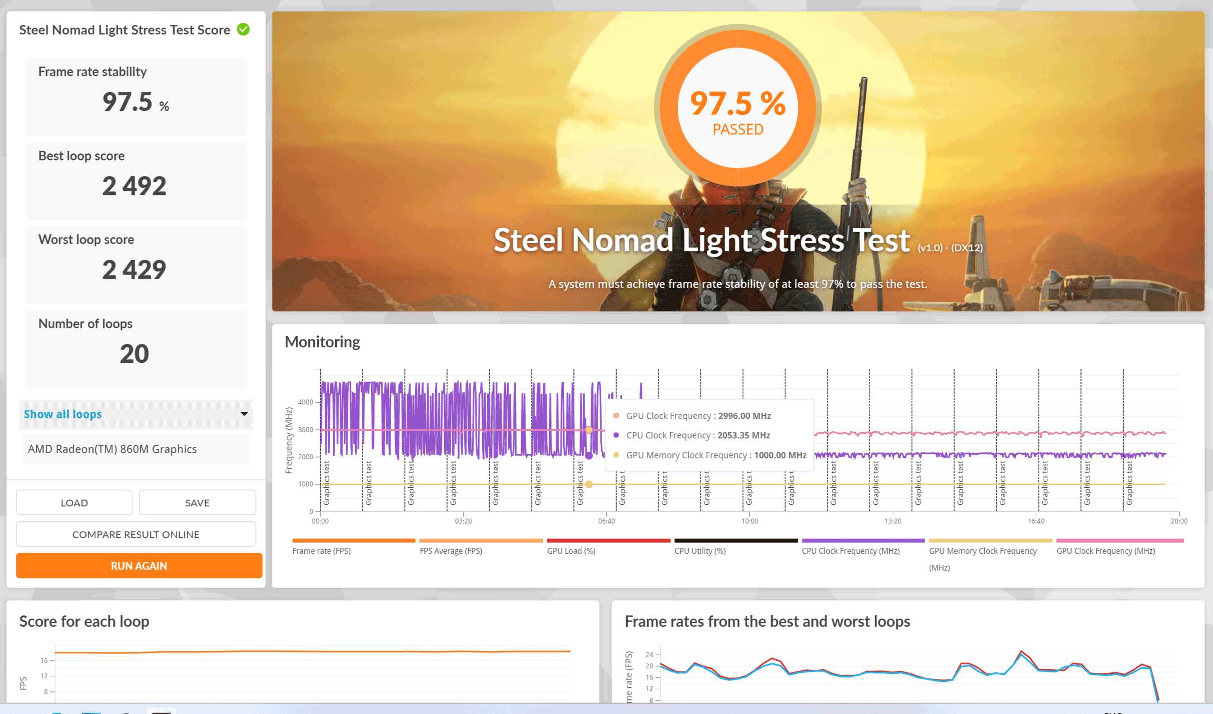This screenshot has height=714, width=1213.
Task: Toggle FPS Average (FPS) legend series
Action: (x=480, y=547)
